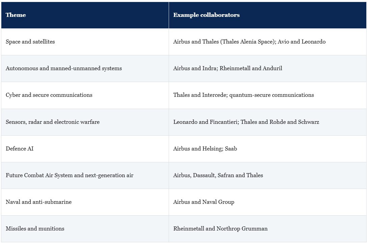This screenshot has width=368, height=245.
Task: Click the Thales and Intercede collaborators cell
Action: (x=267, y=95)
